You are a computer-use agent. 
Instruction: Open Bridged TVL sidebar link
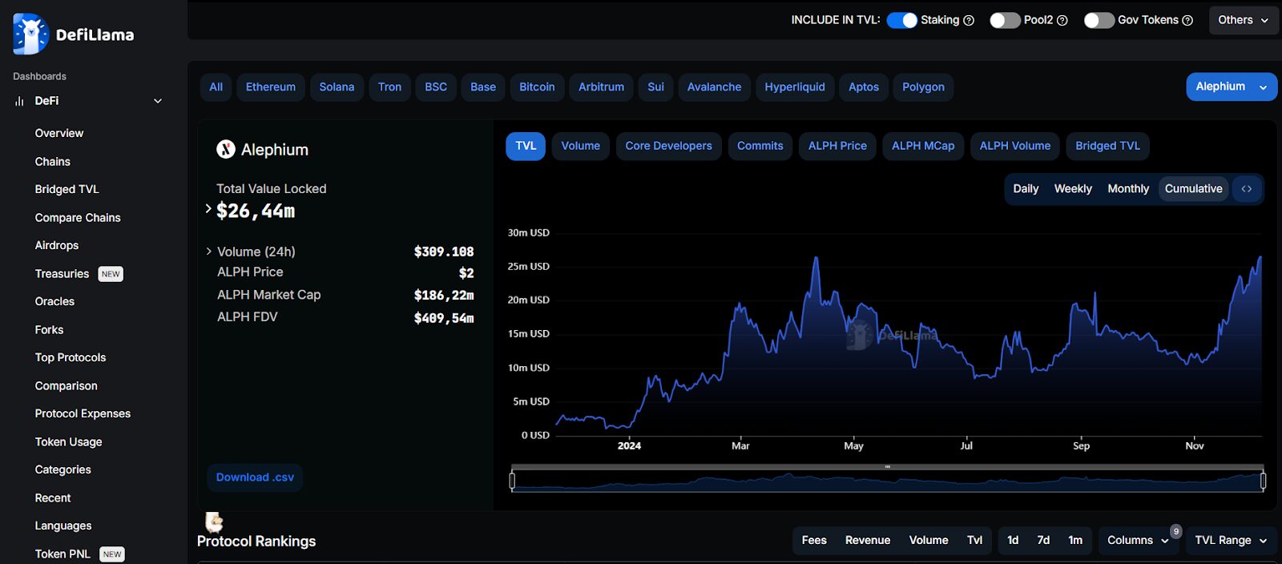click(67, 190)
